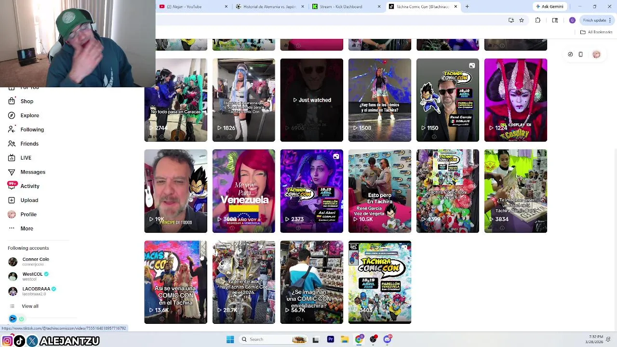Open the ¿Ya te enteraste? 28.7K video
The image size is (617, 347).
coord(243,282)
